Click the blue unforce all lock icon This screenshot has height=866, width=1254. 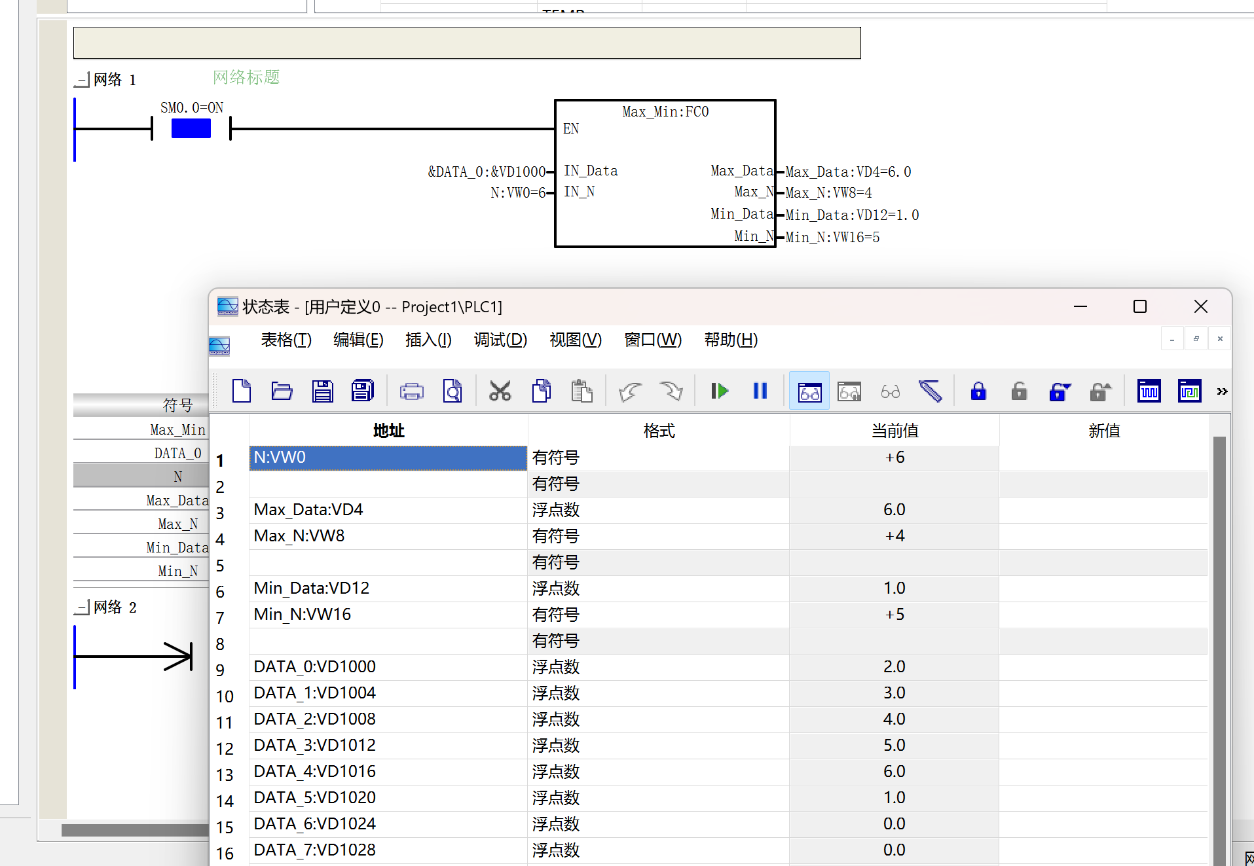(x=1060, y=391)
